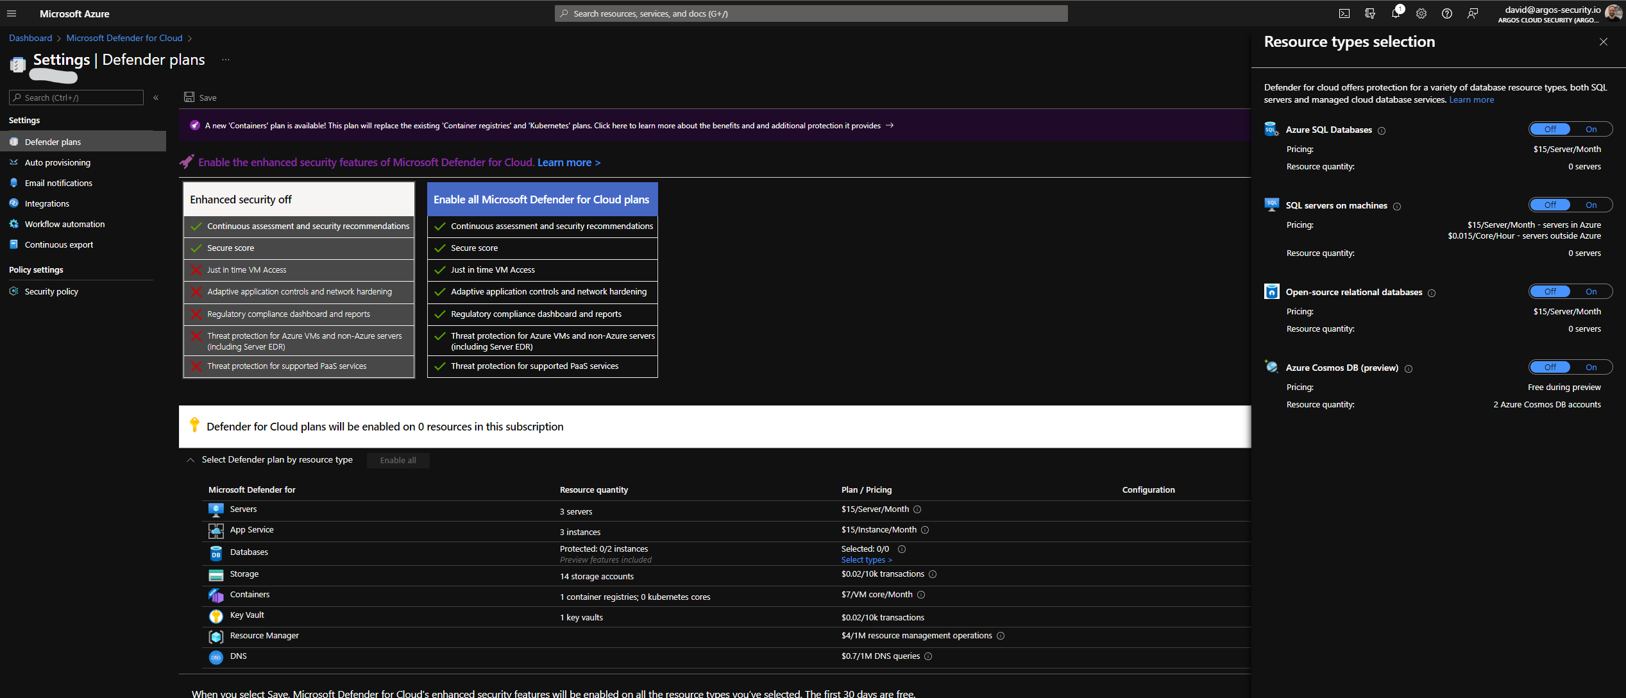Screen dimensions: 1626x698
Task: Show pricing info for Storage transactions
Action: 933,574
